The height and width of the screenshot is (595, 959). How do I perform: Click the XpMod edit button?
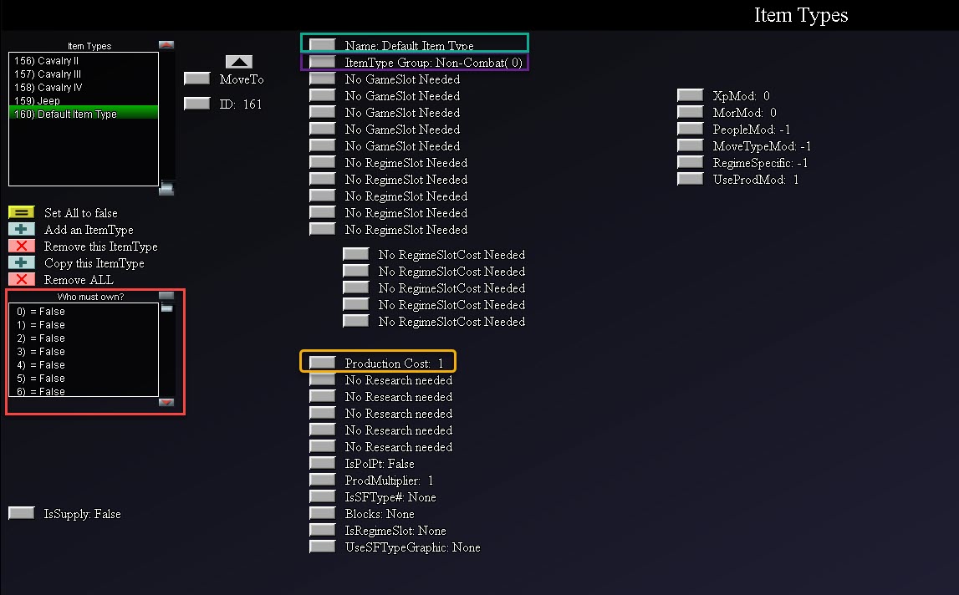pyautogui.click(x=689, y=94)
